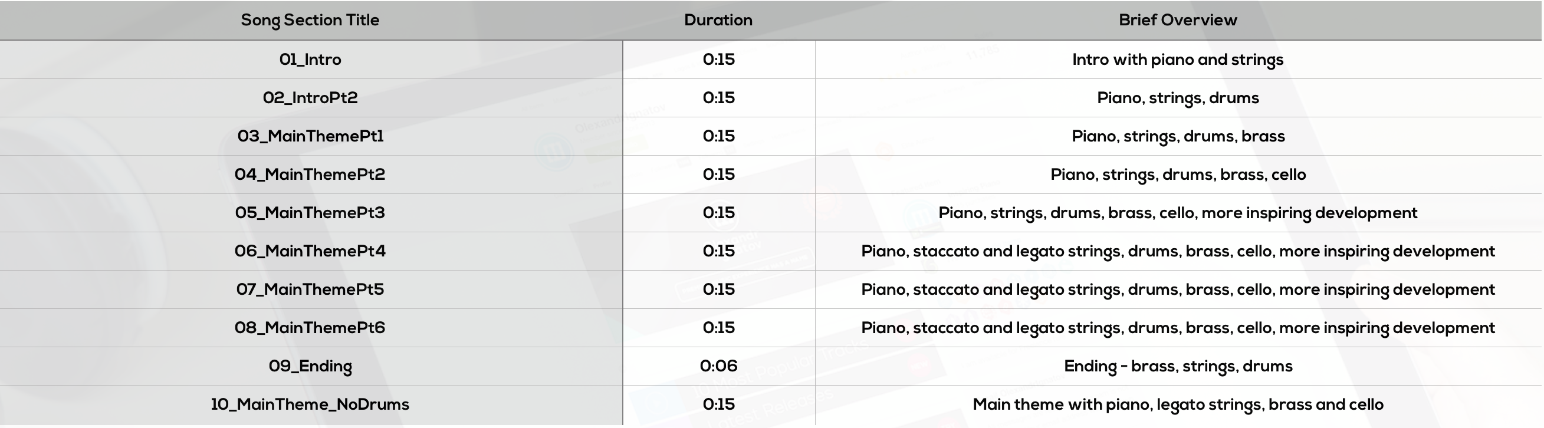
Task: Click the overview 'Piano, strings, drums, brass, cello'
Action: pyautogui.click(x=1178, y=175)
